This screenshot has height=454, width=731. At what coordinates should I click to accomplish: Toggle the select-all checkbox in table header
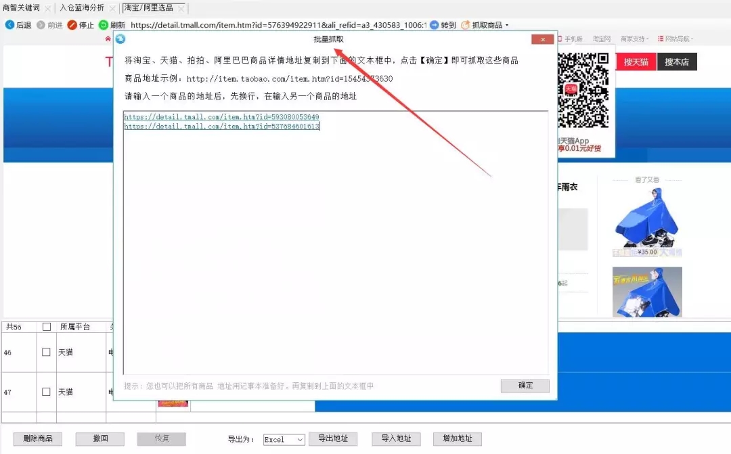[x=47, y=327]
